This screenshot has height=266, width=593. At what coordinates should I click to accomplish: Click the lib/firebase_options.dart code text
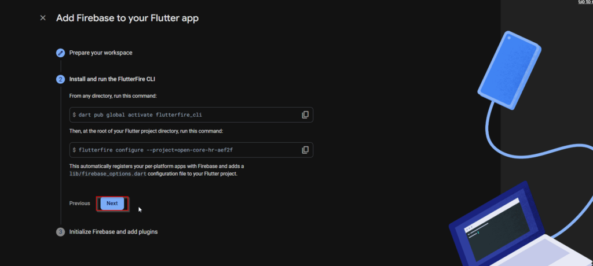point(107,174)
